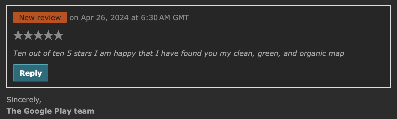Image resolution: width=397 pixels, height=119 pixels.
Task: Select the second rating star
Action: click(28, 35)
